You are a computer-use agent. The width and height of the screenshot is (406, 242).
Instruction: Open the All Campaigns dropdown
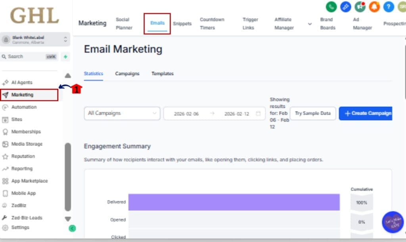[121, 113]
